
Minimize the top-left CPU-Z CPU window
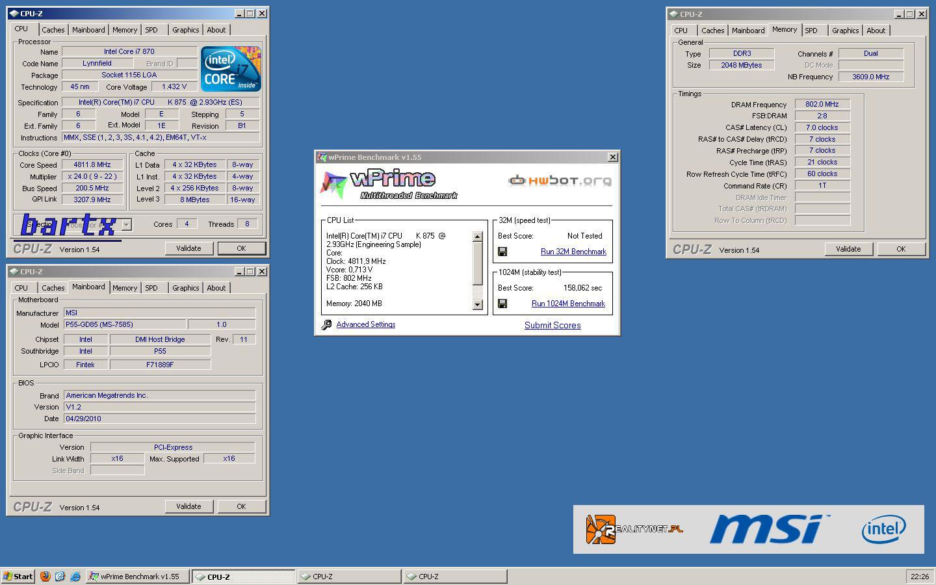click(239, 14)
